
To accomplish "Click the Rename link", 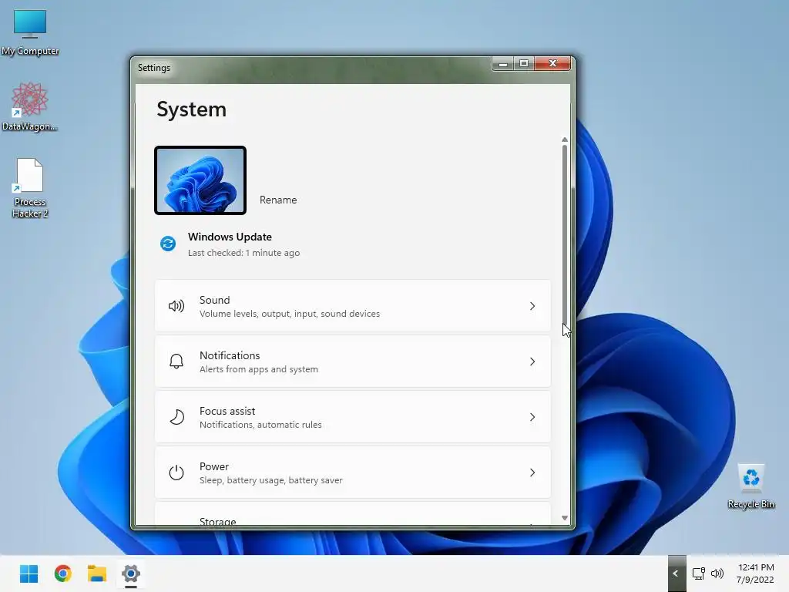I will (x=278, y=200).
